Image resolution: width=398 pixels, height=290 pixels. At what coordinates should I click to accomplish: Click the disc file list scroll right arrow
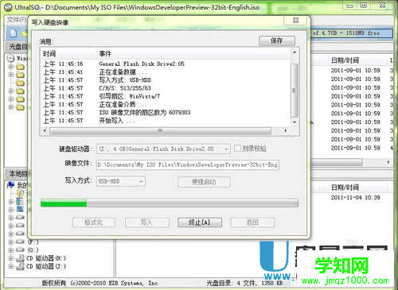[388, 162]
